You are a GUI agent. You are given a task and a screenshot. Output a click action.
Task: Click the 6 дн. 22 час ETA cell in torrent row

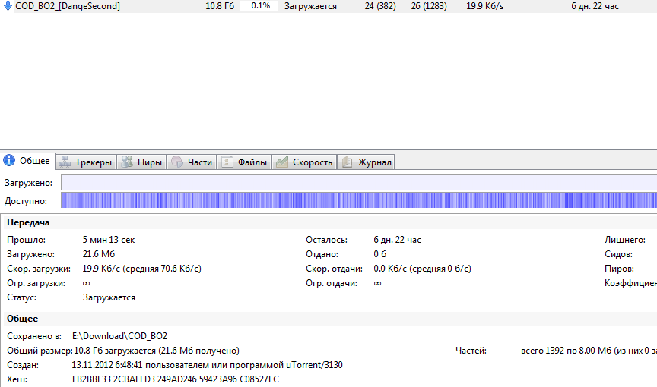click(595, 6)
